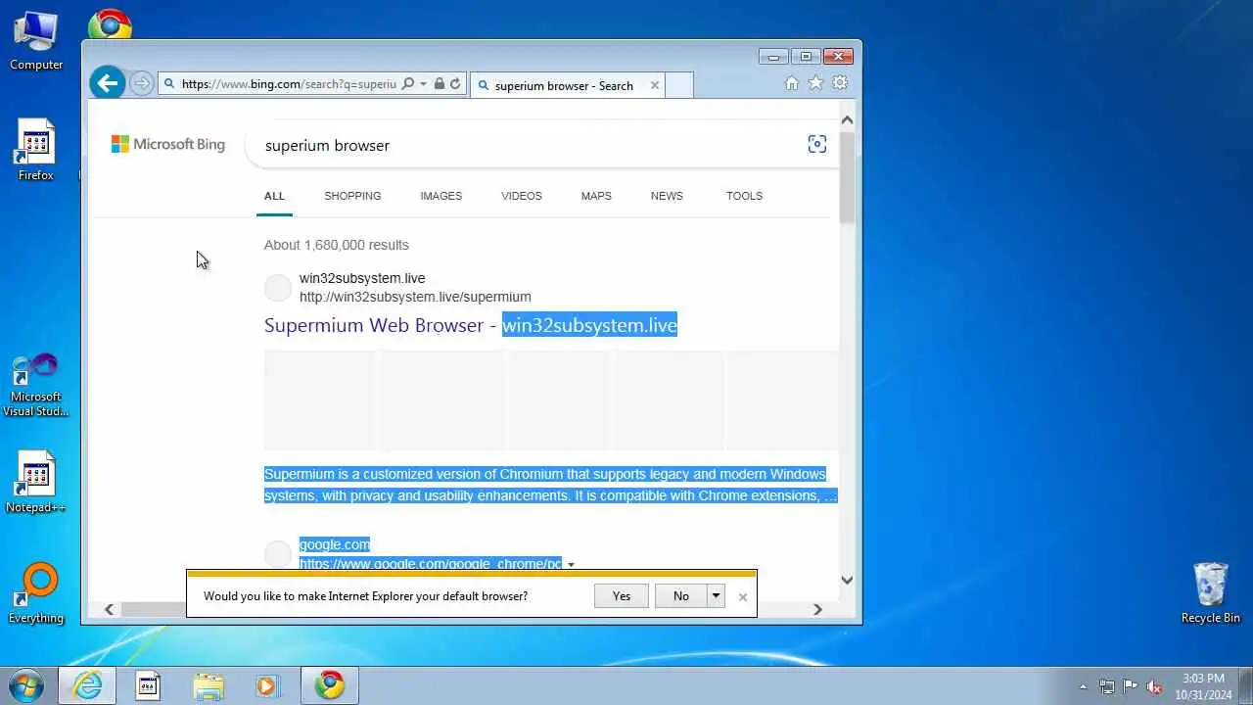The height and width of the screenshot is (705, 1253).
Task: Open Favorites star icon
Action: click(x=815, y=84)
